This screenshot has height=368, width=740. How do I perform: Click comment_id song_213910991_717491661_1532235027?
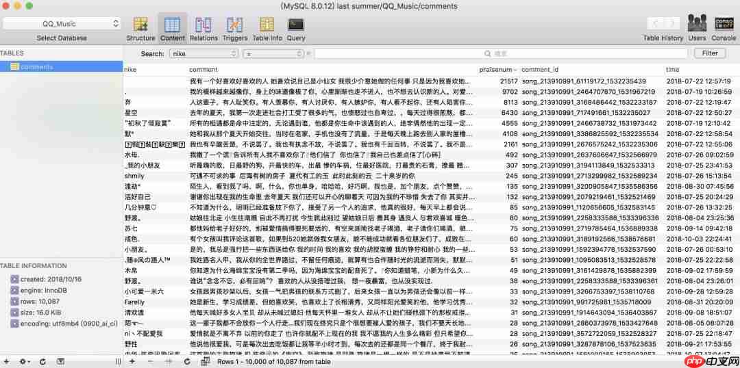click(x=586, y=113)
